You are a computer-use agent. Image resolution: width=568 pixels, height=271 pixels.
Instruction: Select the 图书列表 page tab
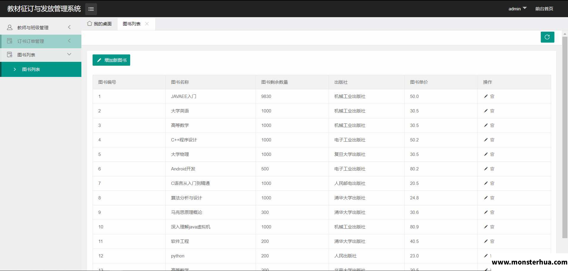[x=132, y=24]
